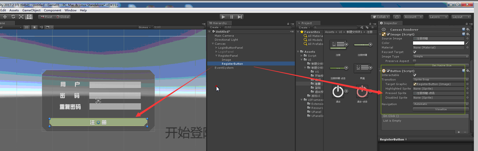The width and height of the screenshot is (478, 151).
Task: Select the Rect Transform tool
Action: [x=29, y=17]
